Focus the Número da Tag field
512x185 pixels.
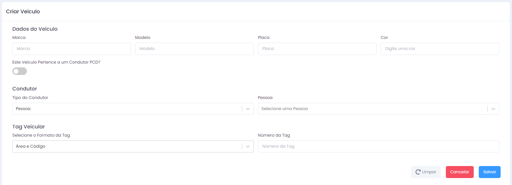378,146
